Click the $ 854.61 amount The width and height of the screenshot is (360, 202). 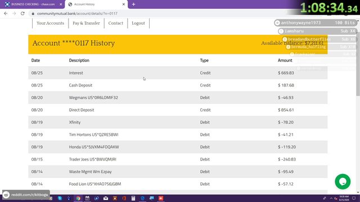(286, 110)
